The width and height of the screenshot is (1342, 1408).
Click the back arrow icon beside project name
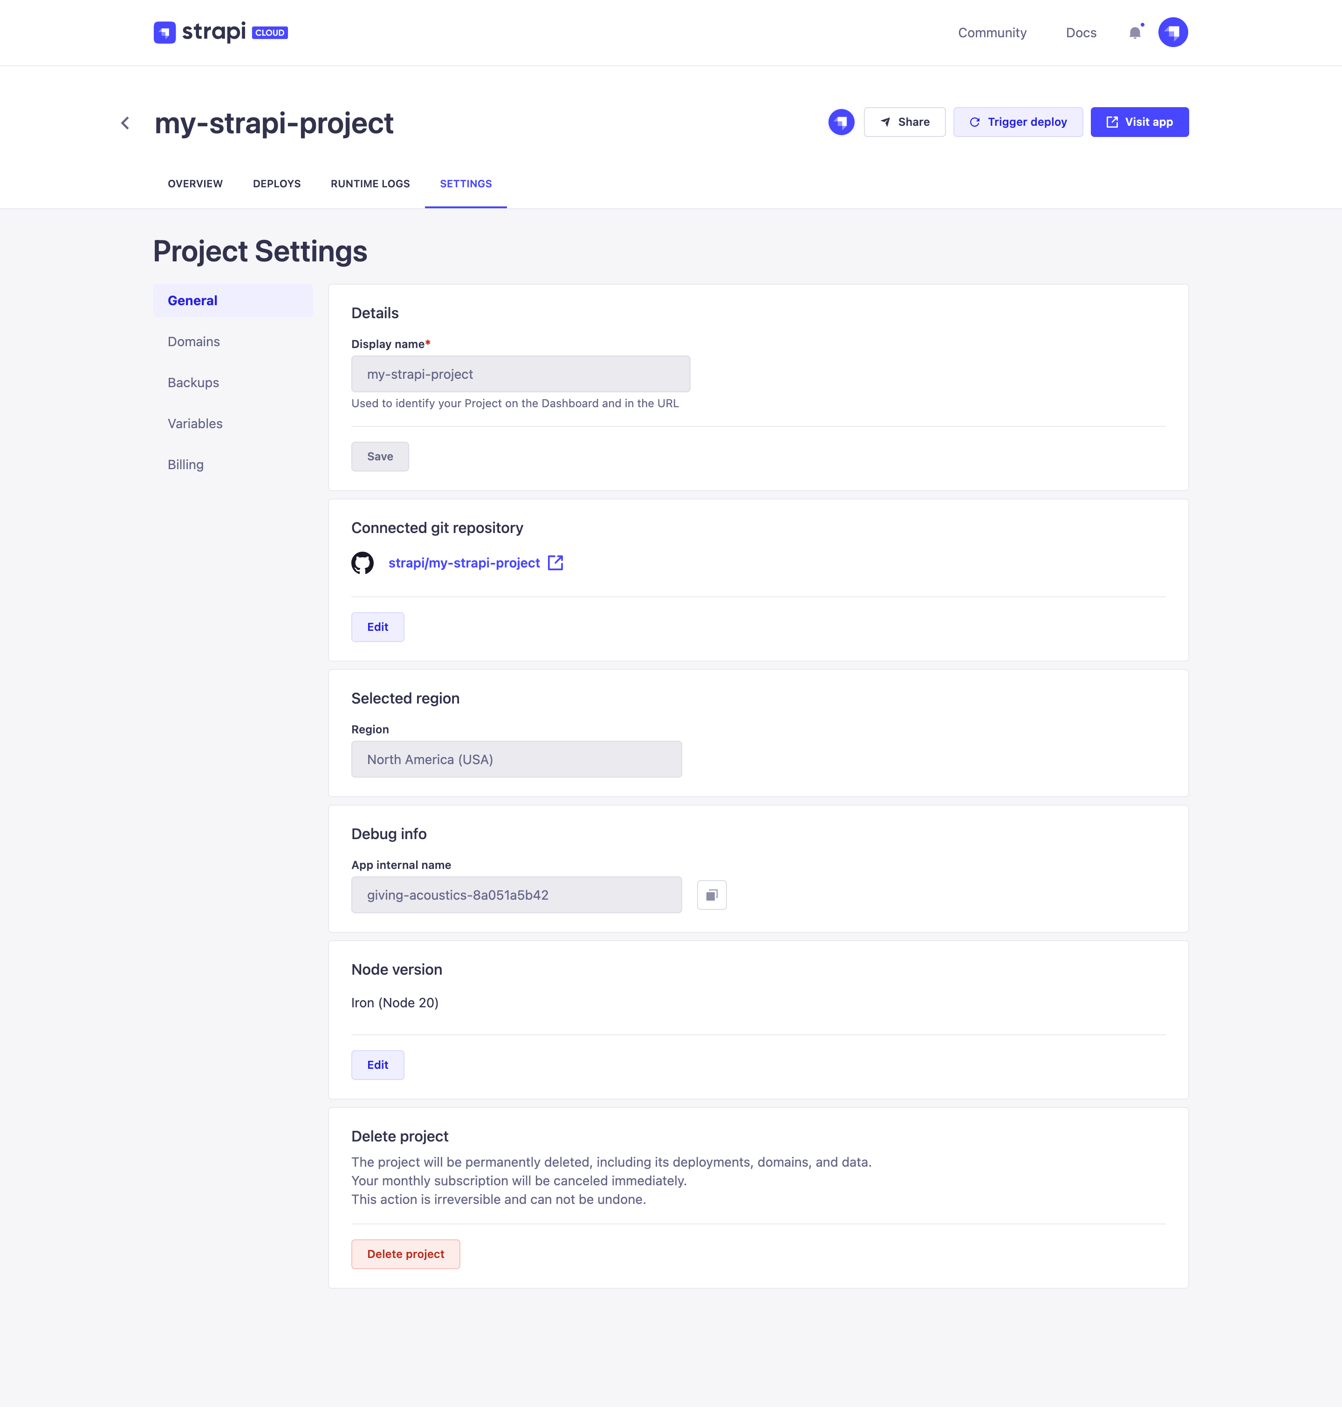coord(126,122)
